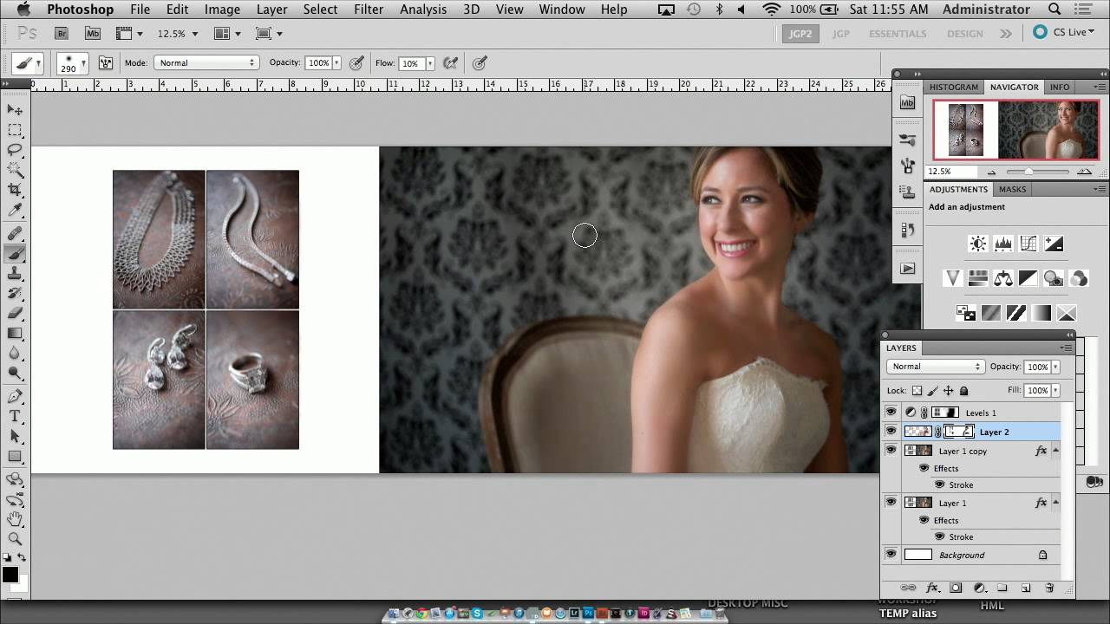This screenshot has height=624, width=1110.
Task: Open the Fill value dropdown in Layers
Action: click(1055, 391)
